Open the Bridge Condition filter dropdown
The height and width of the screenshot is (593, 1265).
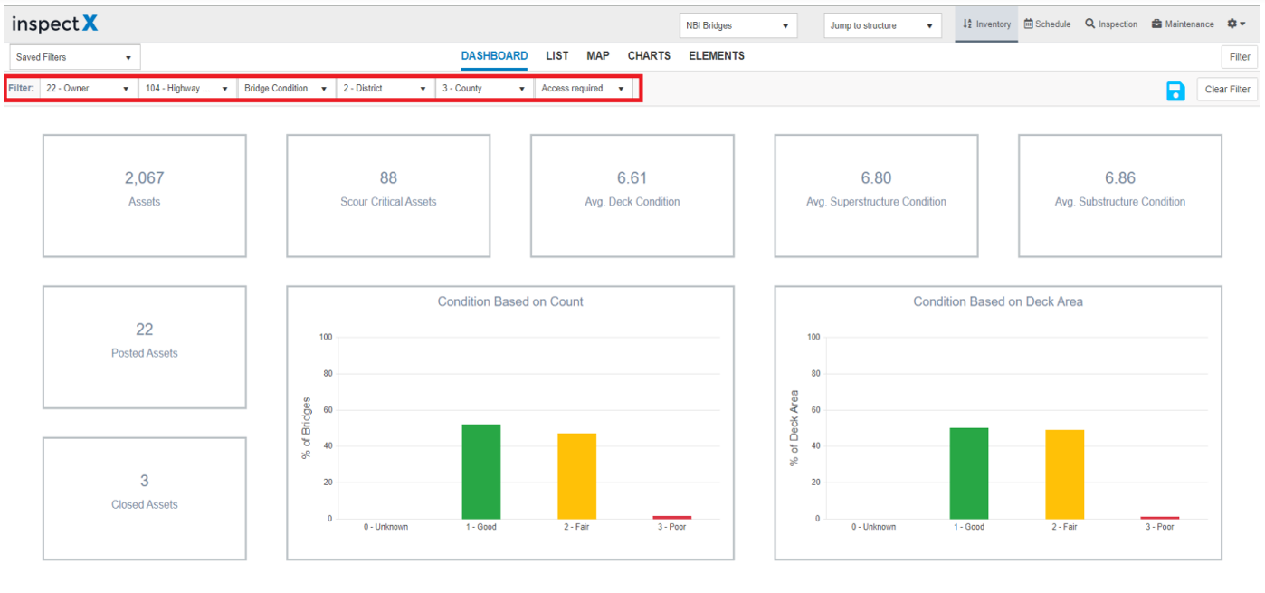pos(286,89)
